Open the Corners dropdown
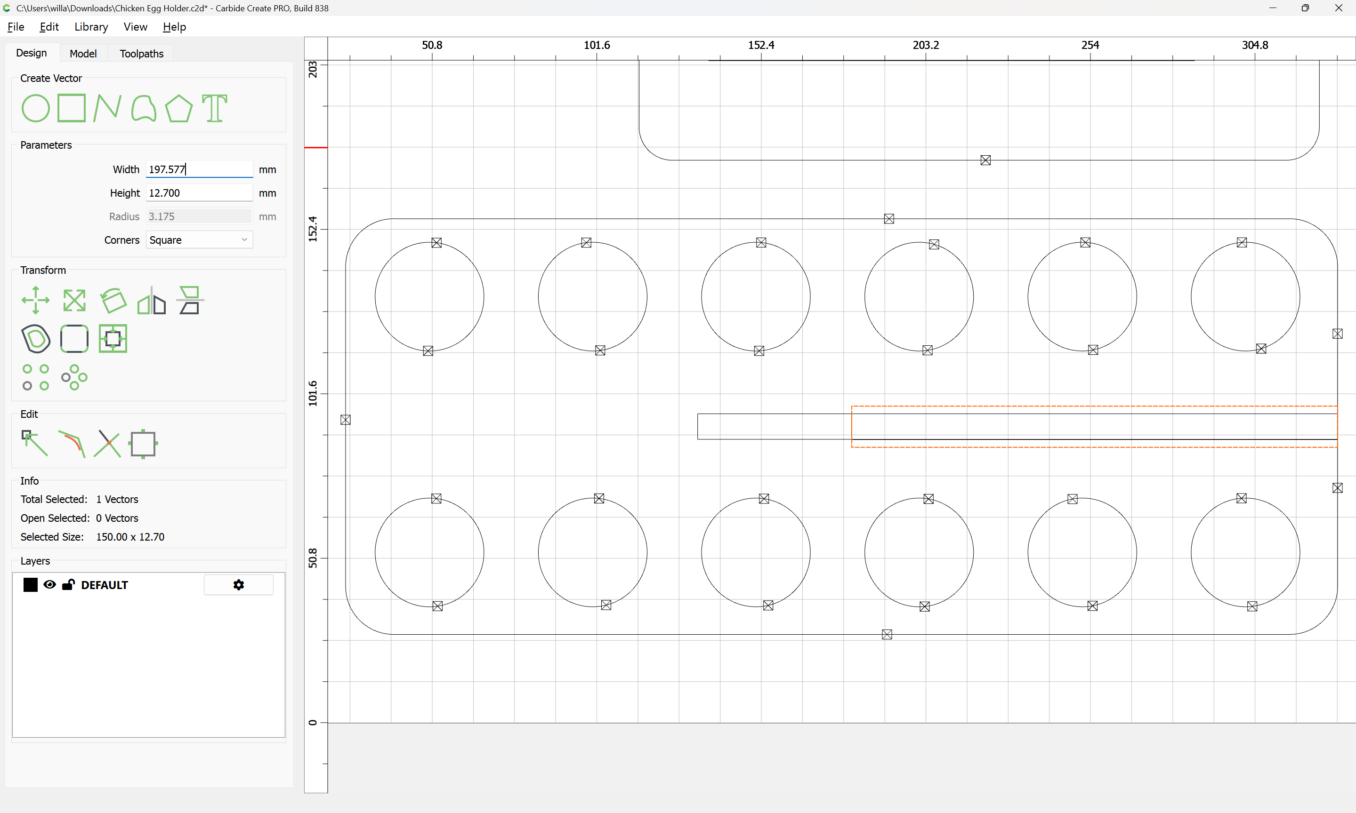The image size is (1356, 813). pos(199,240)
